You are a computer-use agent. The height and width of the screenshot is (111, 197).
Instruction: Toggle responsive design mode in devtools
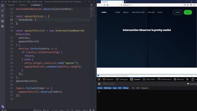193,79
